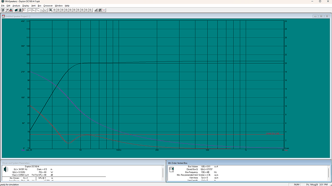The image size is (332, 186).
Task: Select the fifth curve-shape toolbar icon
Action: (46, 10)
